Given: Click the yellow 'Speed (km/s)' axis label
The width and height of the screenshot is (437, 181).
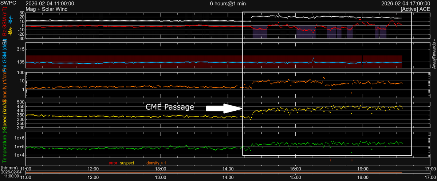Looking at the screenshot, I should click(x=5, y=115).
